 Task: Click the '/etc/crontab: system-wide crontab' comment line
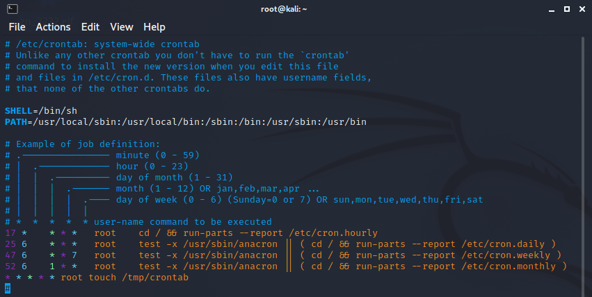pos(104,44)
